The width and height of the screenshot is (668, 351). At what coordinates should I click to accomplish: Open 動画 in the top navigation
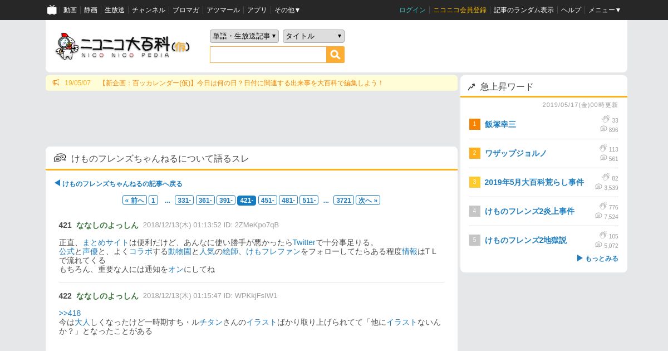point(70,10)
